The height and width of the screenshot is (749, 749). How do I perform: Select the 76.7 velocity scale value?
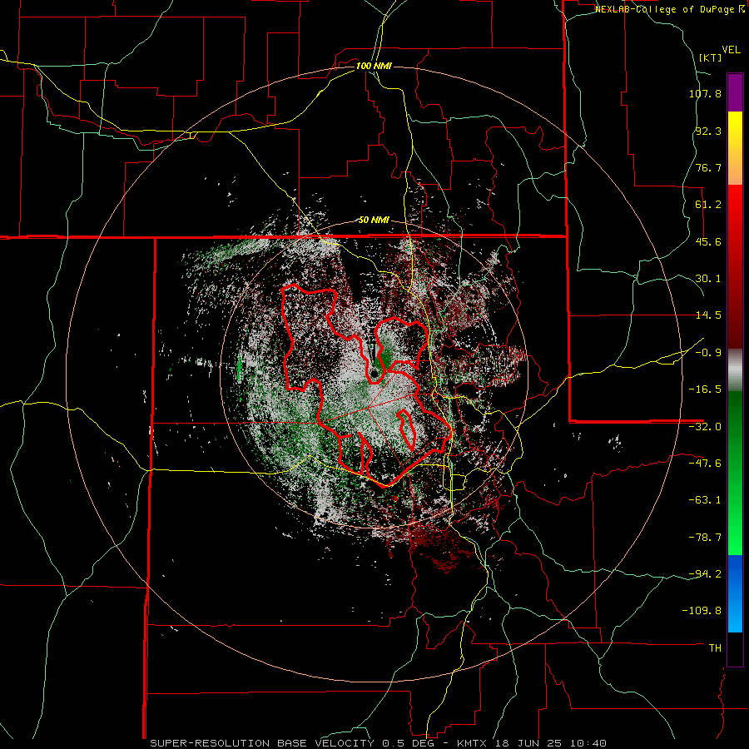708,167
